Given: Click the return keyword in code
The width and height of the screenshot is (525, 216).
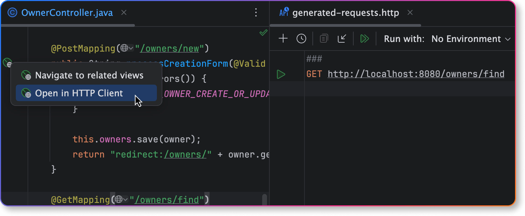Looking at the screenshot, I should coord(88,154).
